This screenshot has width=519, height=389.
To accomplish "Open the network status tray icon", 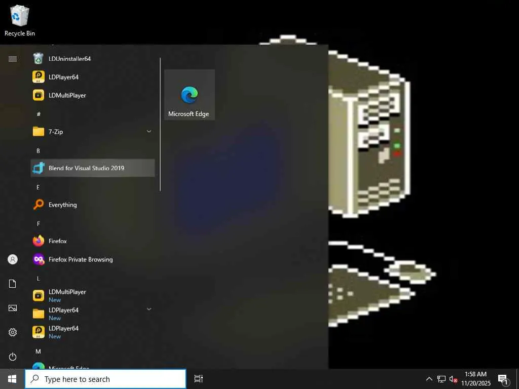I will point(441,379).
